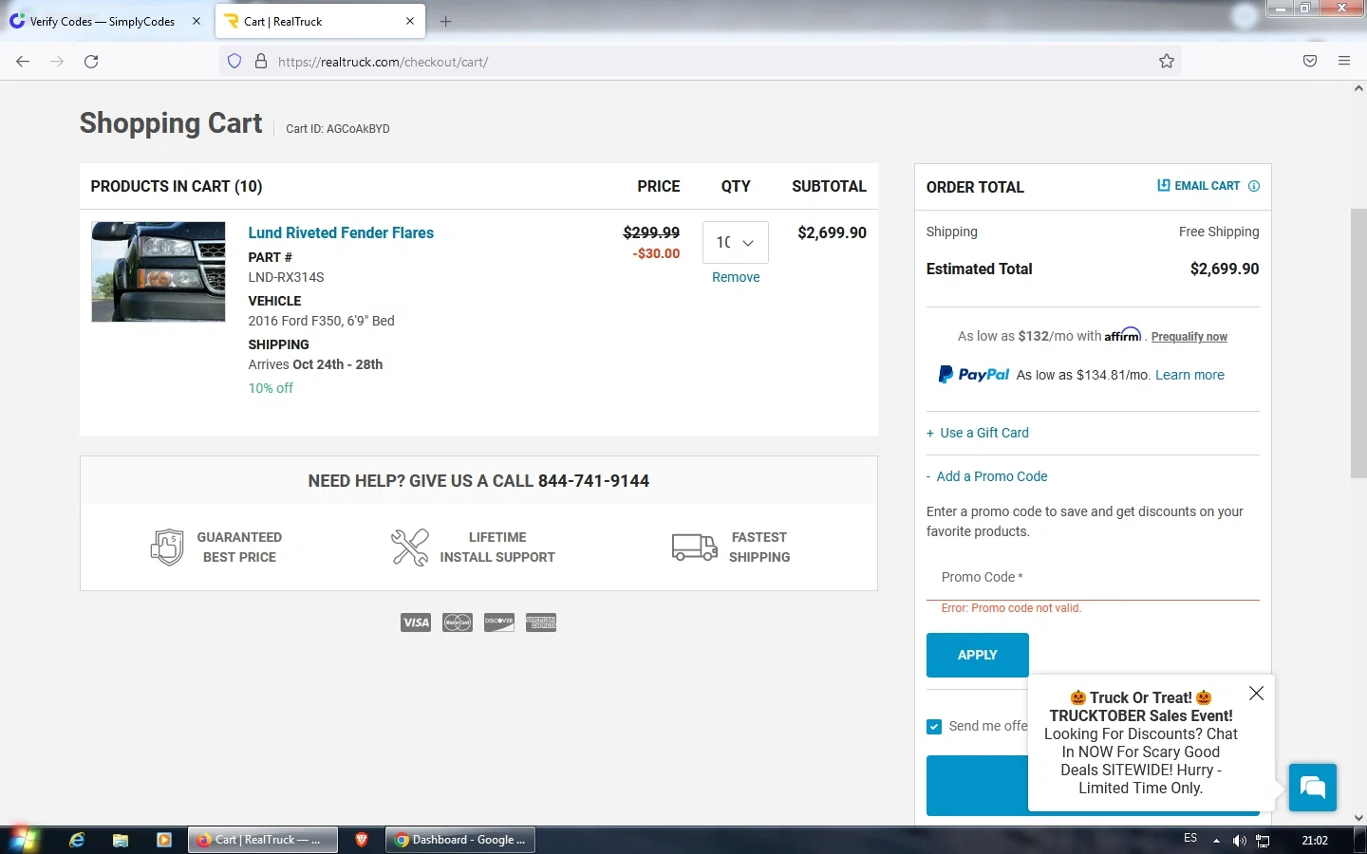The height and width of the screenshot is (854, 1367).
Task: Open the Pocket save icon
Action: [x=1310, y=62]
